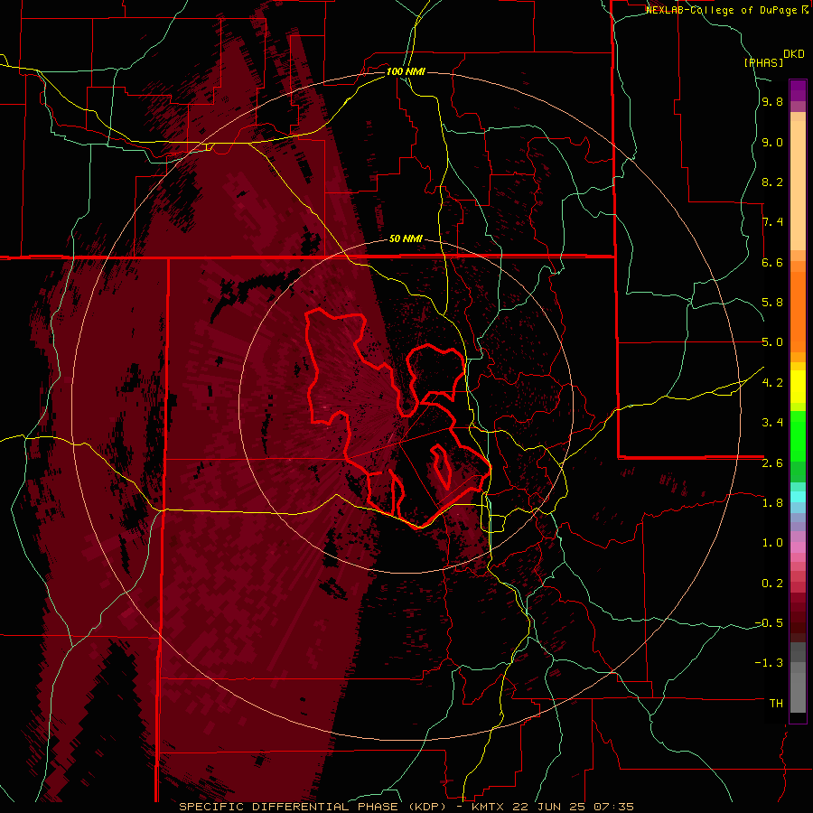The width and height of the screenshot is (813, 813).
Task: Click the 1.0 value on the color scale
Action: [772, 542]
